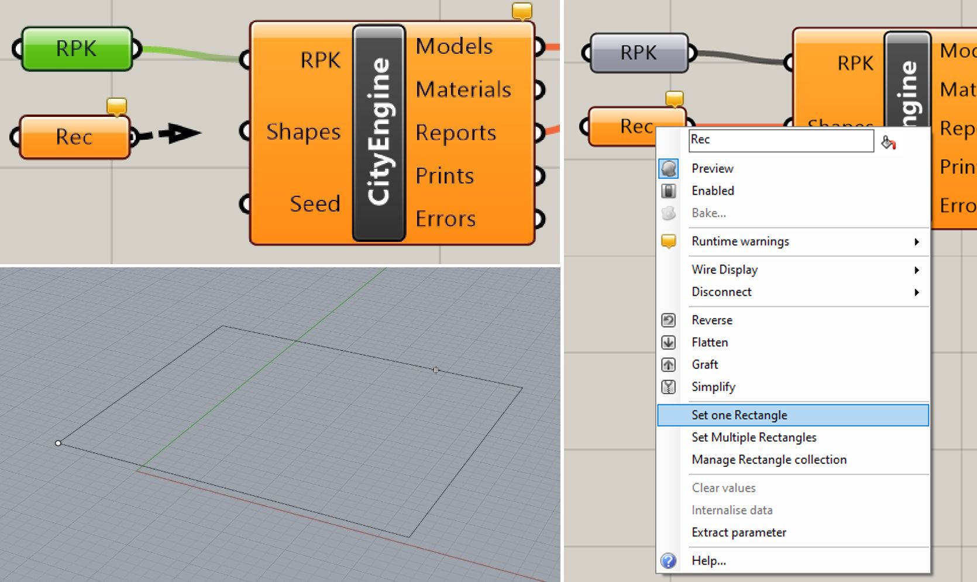Click the Enabled icon in context menu

point(669,190)
